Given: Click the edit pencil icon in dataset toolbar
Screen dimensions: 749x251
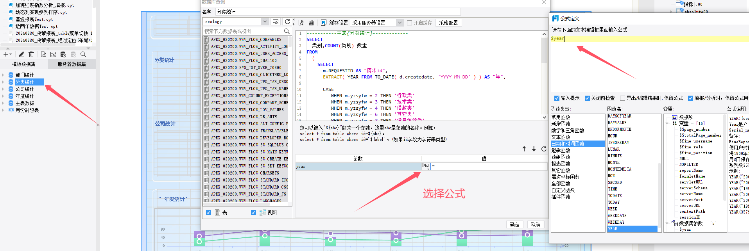Looking at the screenshot, I should (21, 54).
